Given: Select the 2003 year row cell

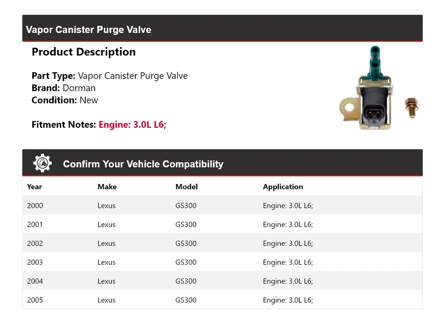Looking at the screenshot, I should click(35, 262).
